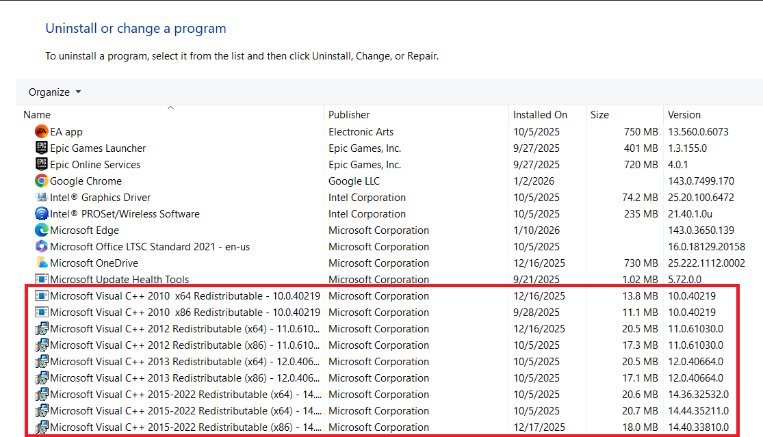Select Microsoft Update Health Tools entry
Viewport: 763px width, 437px height.
[119, 280]
